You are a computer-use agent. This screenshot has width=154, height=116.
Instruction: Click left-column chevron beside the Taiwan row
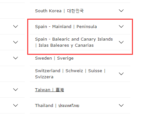[x=16, y=90]
